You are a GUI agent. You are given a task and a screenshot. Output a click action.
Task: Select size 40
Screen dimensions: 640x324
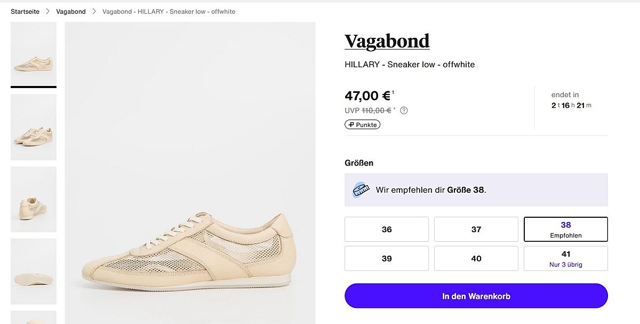476,258
